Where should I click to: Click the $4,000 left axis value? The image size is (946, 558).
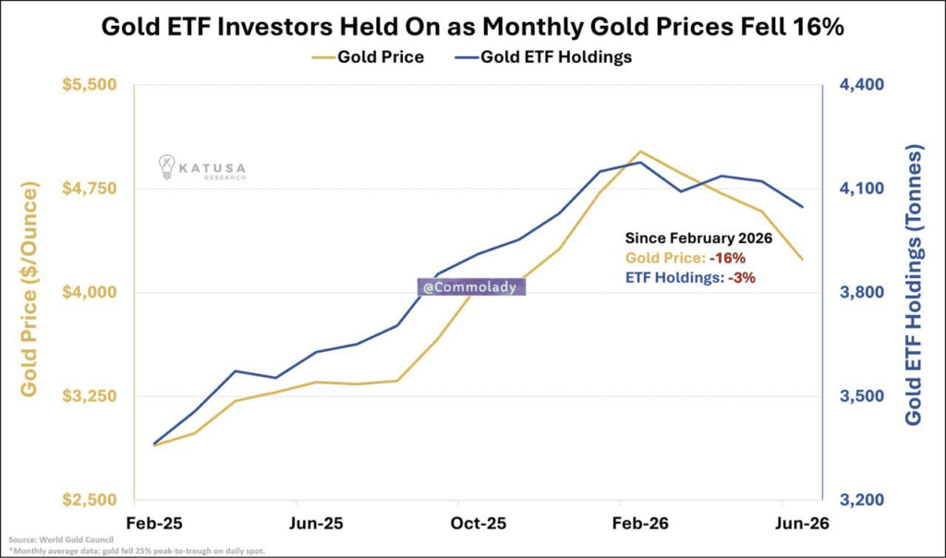pyautogui.click(x=90, y=292)
